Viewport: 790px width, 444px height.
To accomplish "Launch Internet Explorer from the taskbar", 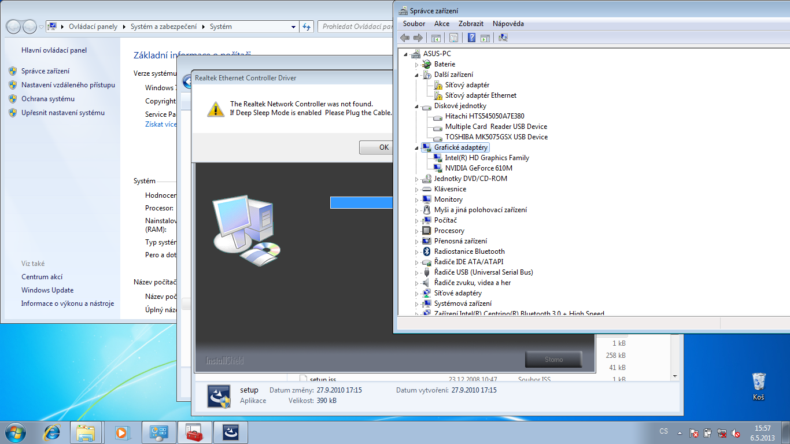I will (52, 432).
